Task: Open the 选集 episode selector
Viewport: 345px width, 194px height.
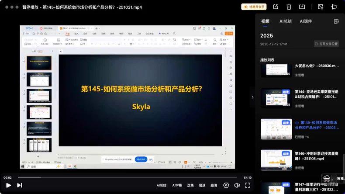Action: point(190,185)
